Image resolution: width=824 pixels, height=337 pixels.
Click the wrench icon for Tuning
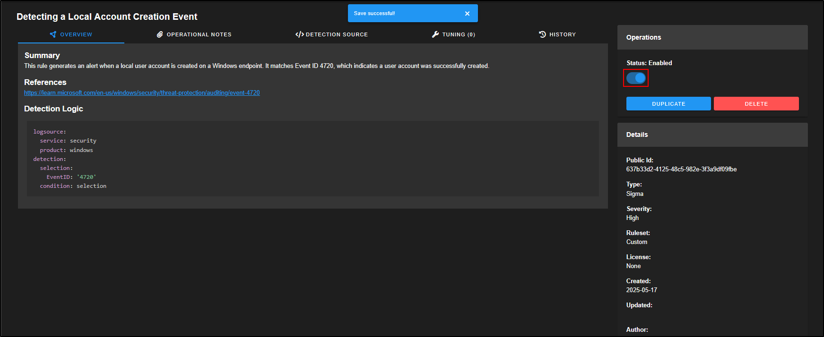point(435,34)
